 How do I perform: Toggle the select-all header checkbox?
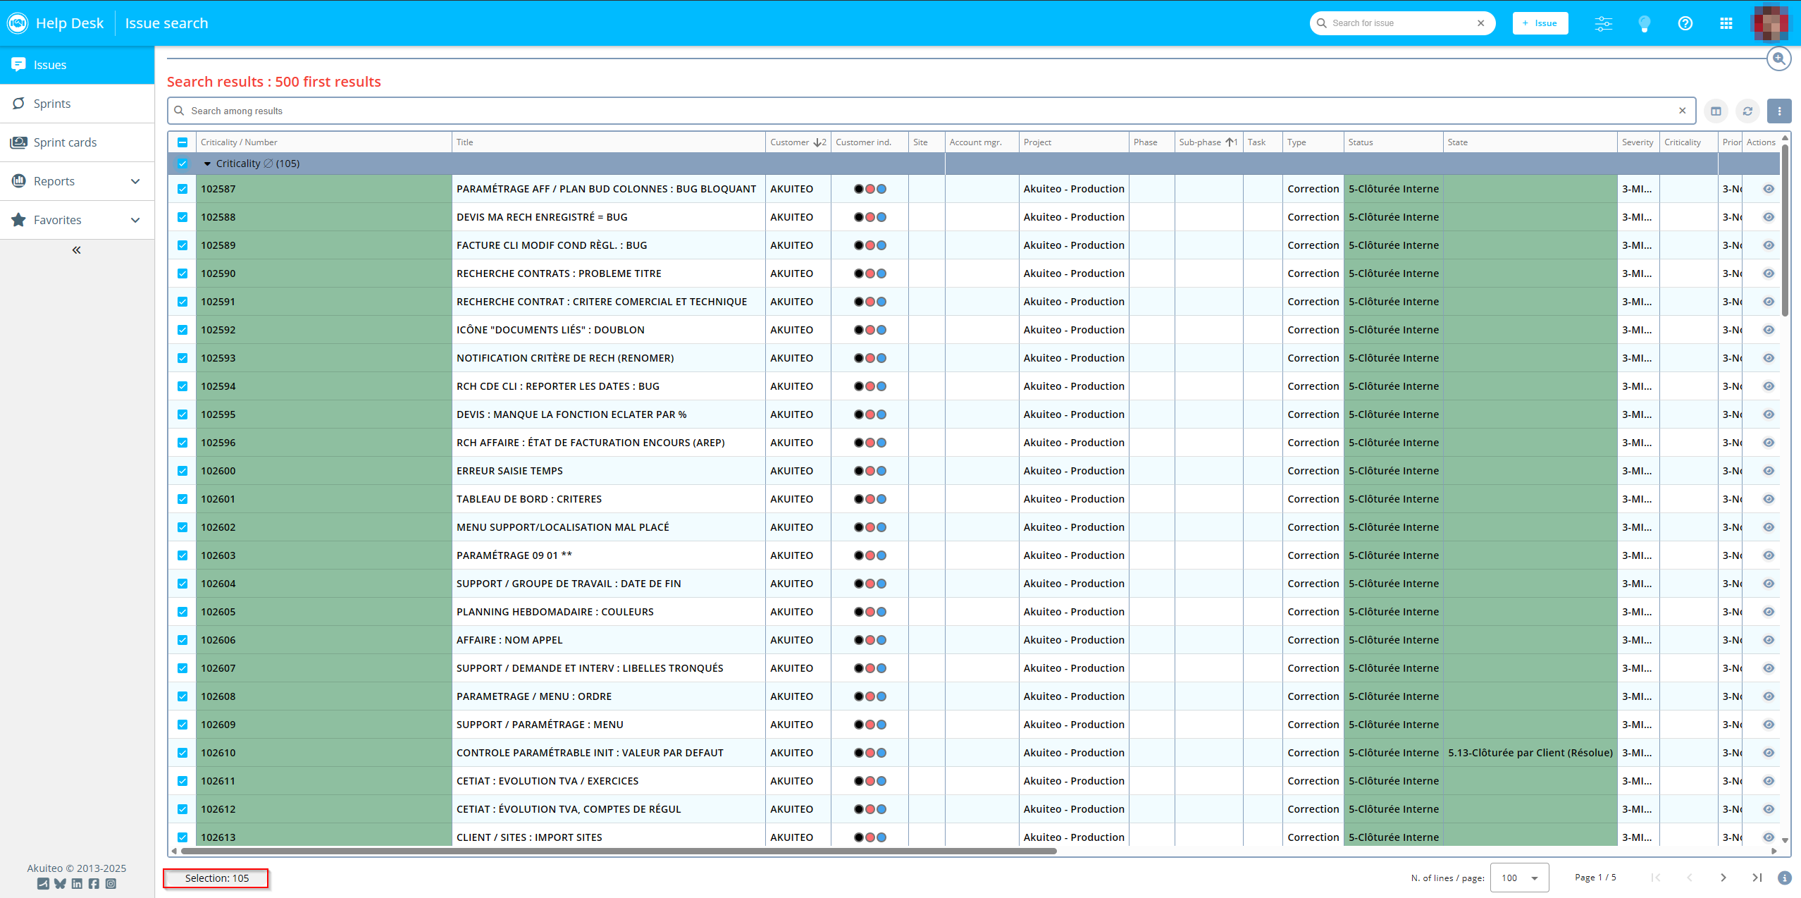182,142
